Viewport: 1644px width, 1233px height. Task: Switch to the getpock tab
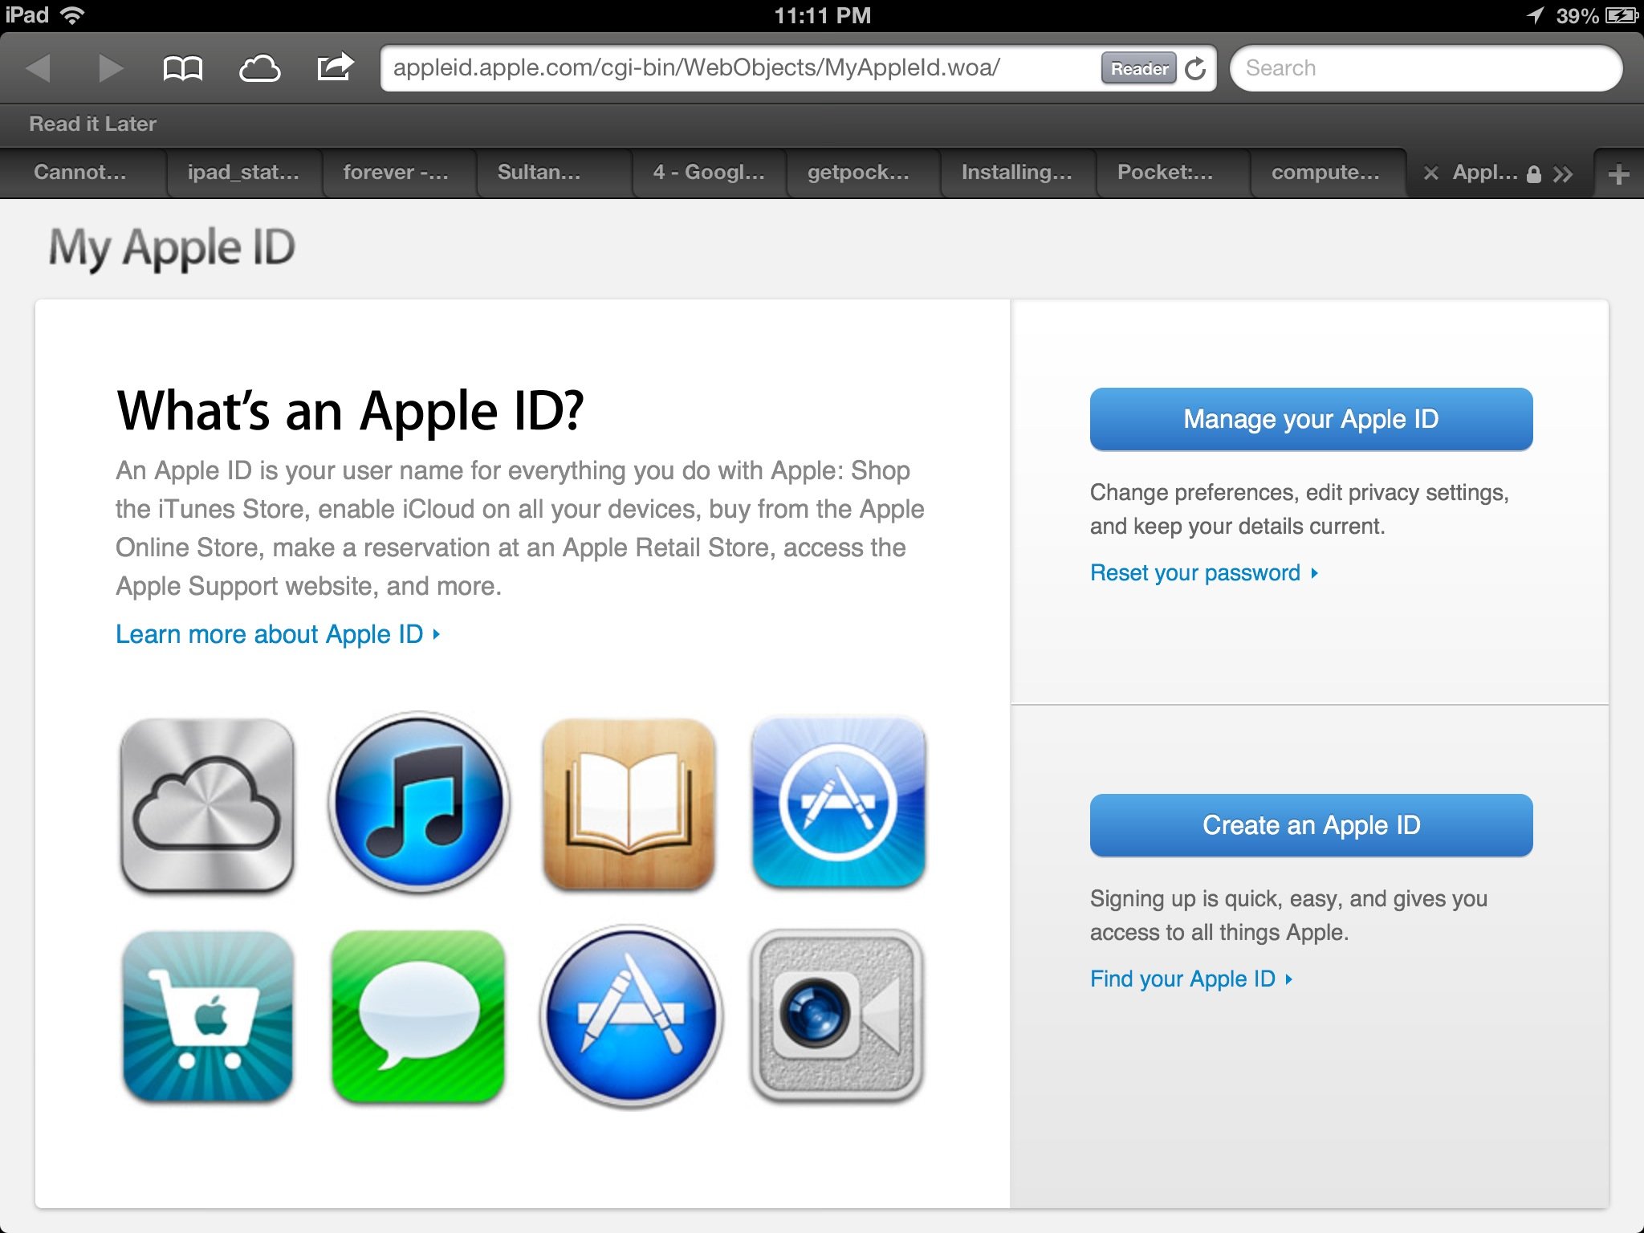861,173
